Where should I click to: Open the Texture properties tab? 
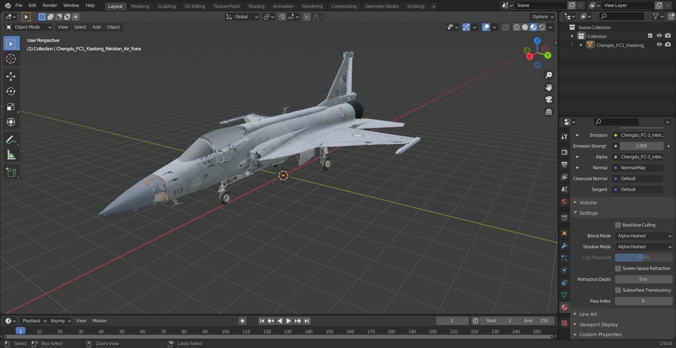pos(564,323)
